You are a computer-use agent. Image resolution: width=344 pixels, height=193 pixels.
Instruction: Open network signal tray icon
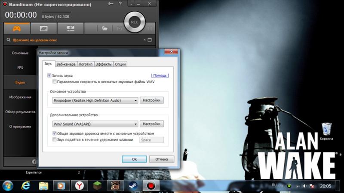(298, 186)
